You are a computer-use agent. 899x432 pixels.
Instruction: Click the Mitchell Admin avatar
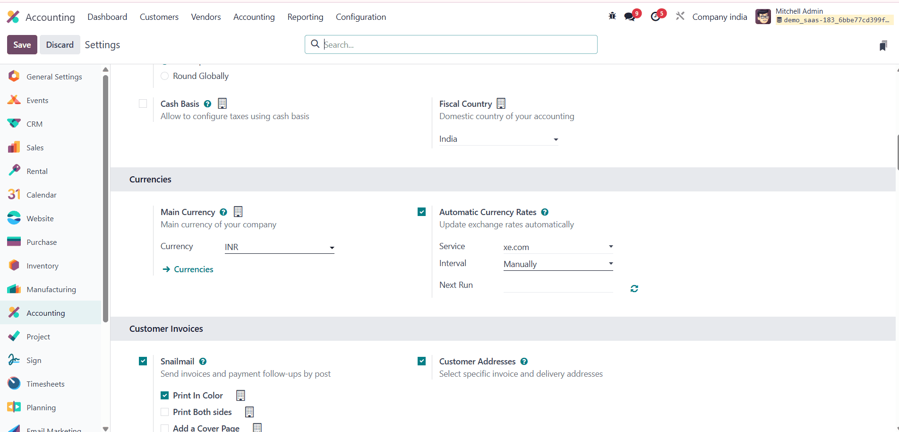point(763,17)
